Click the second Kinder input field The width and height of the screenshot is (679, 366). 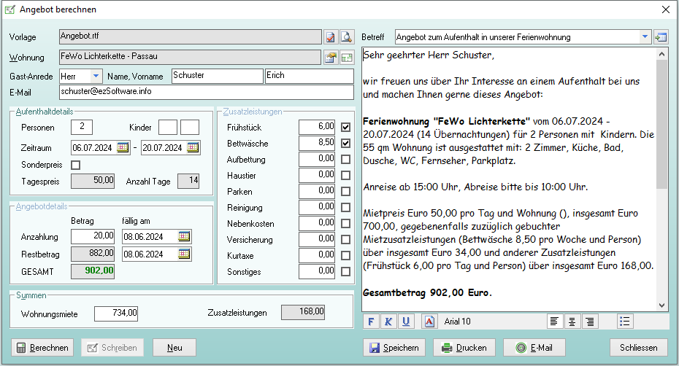click(190, 127)
